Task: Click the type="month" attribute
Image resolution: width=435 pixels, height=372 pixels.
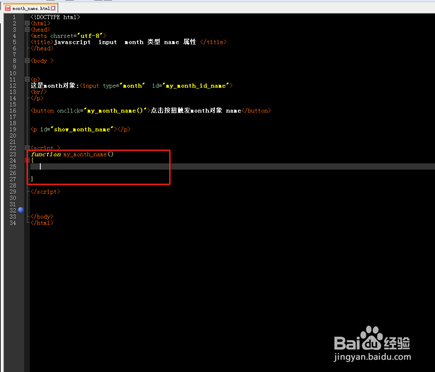Action: click(124, 86)
